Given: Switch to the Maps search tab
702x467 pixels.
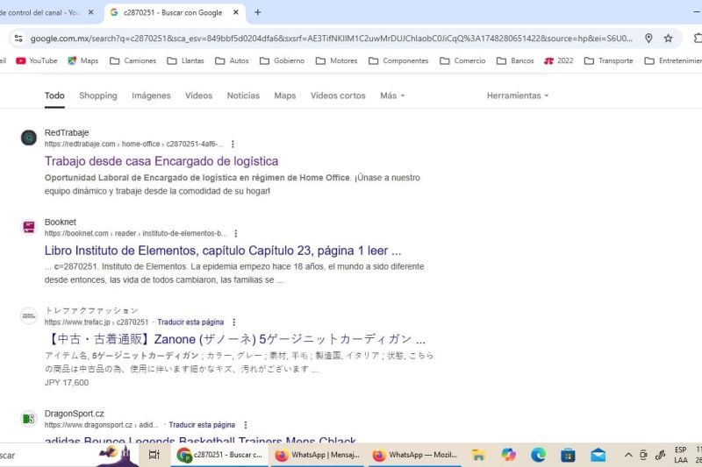Looking at the screenshot, I should [284, 96].
